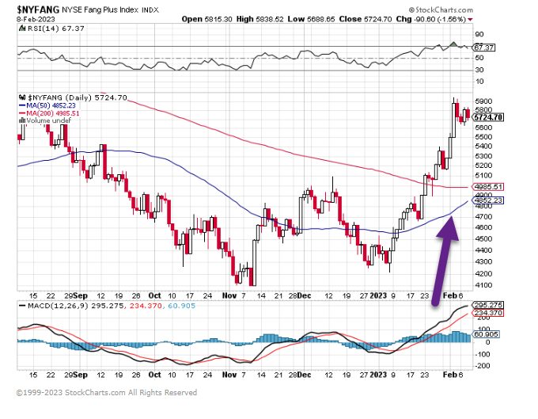Click 'Oct' on the price chart's date axis
The width and height of the screenshot is (538, 419).
tap(154, 295)
